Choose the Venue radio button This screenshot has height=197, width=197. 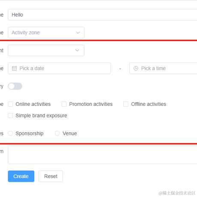tap(57, 134)
